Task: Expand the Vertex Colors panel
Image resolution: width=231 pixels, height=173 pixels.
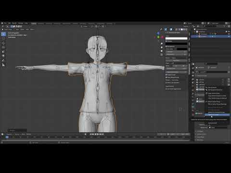Action: click(x=202, y=134)
